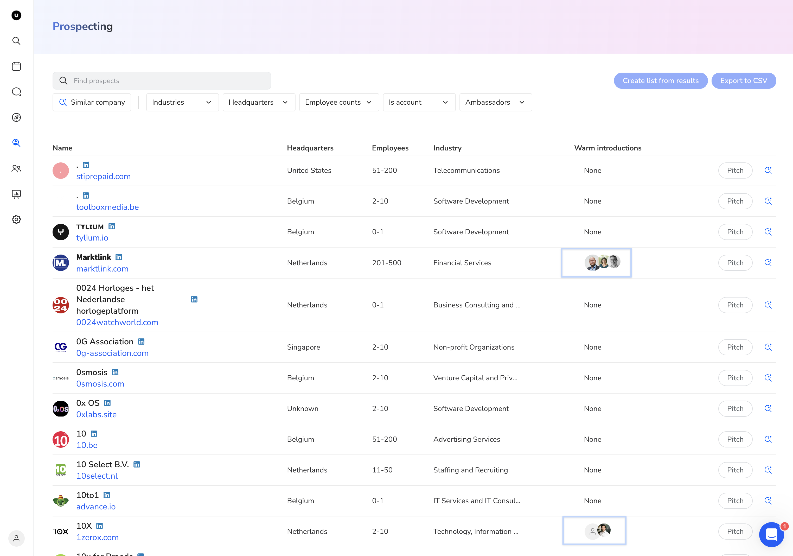Open the compass explore icon in sidebar
793x556 pixels.
coord(16,117)
